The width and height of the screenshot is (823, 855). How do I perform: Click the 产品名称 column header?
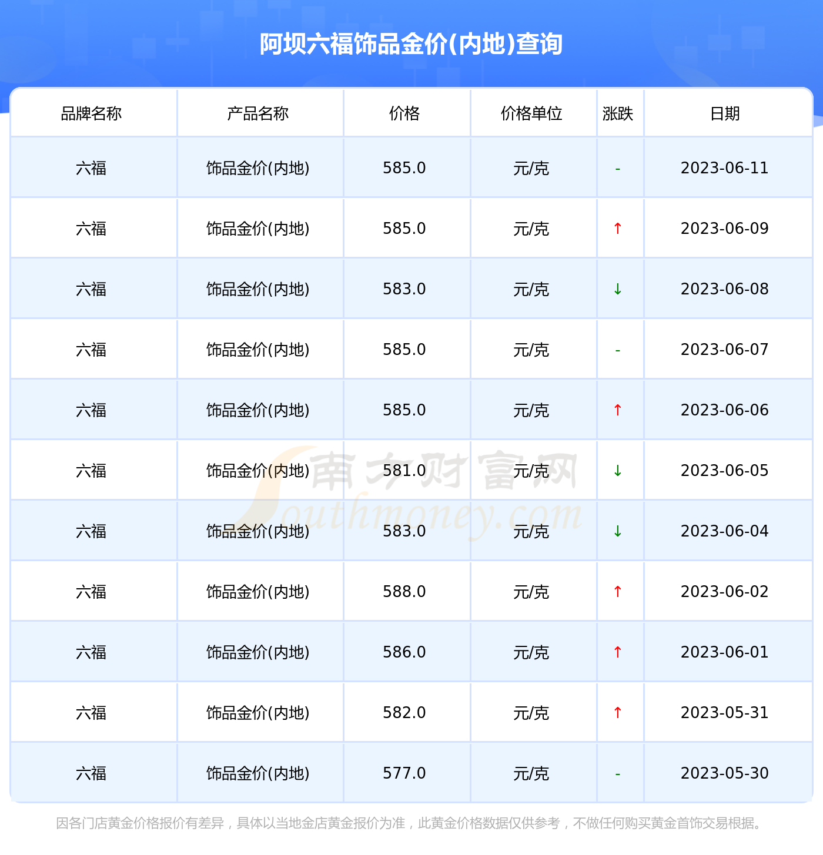point(258,113)
